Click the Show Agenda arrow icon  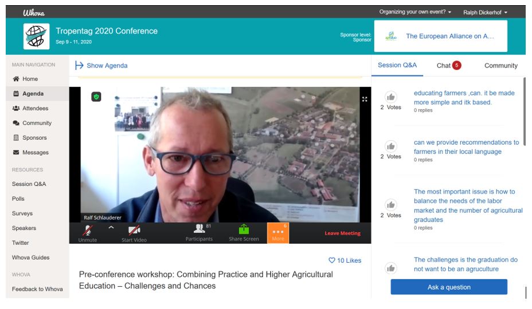79,65
